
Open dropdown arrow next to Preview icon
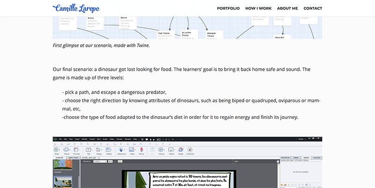[165, 150]
